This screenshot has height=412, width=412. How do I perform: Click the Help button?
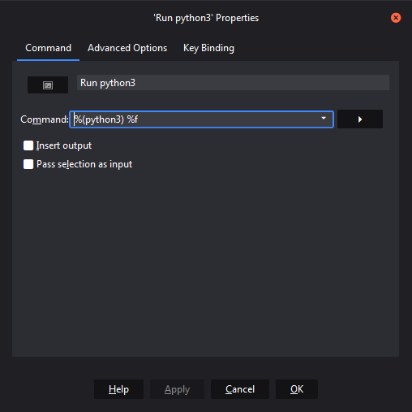(x=118, y=389)
